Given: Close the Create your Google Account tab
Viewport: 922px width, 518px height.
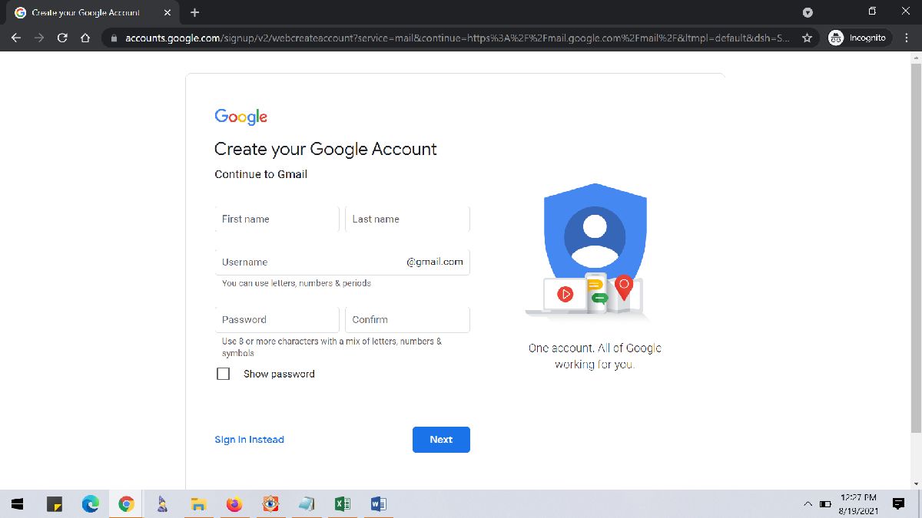Looking at the screenshot, I should click(167, 12).
